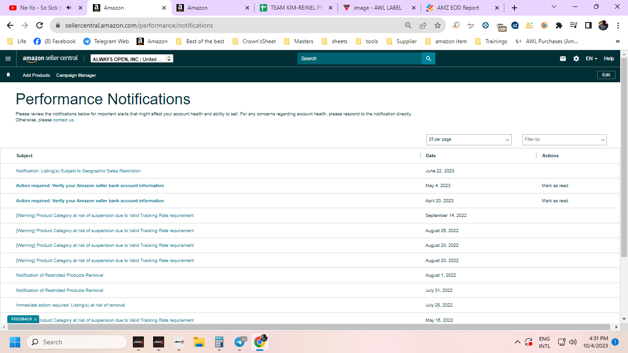Click the Edit button in the favorites bar

point(606,75)
